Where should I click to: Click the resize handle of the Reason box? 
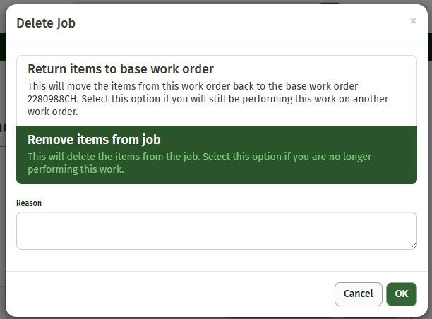point(413,246)
